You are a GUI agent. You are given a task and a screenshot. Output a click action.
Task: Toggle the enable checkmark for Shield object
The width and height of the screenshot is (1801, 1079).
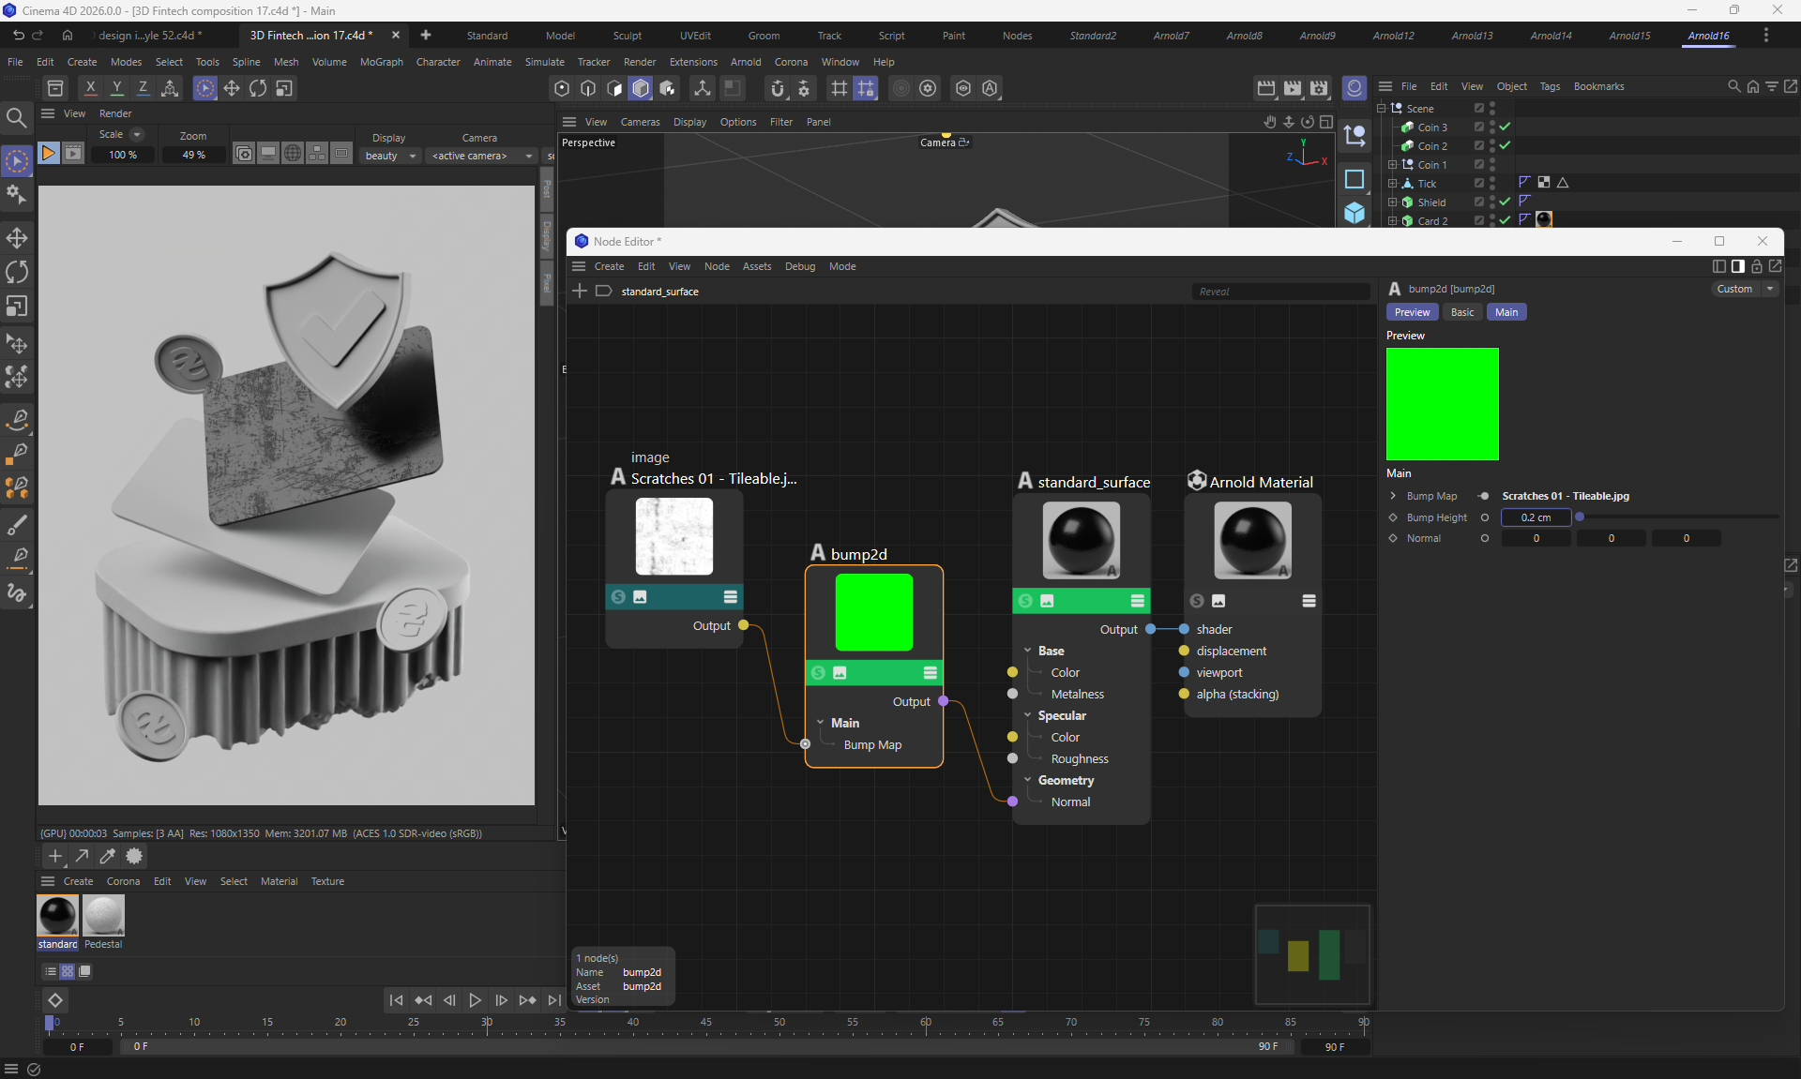(x=1505, y=202)
